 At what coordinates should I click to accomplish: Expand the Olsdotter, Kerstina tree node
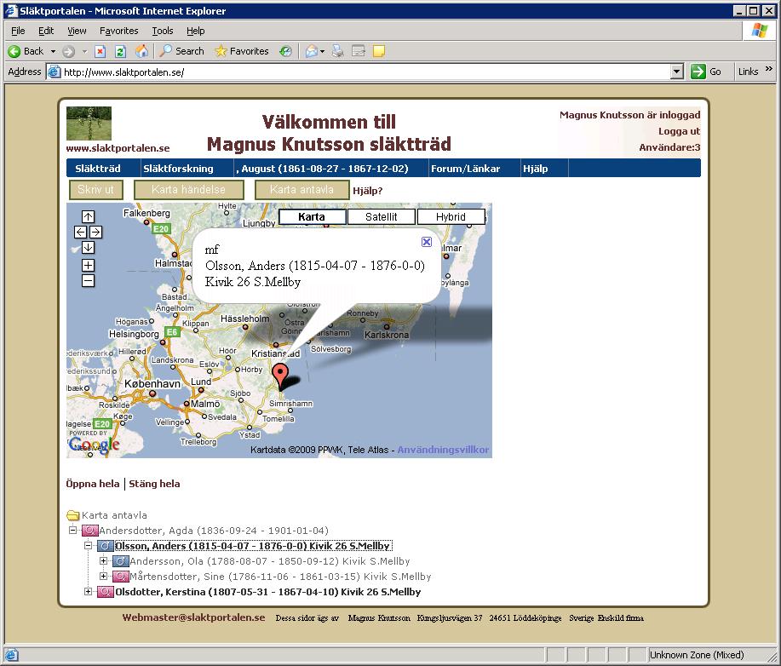tap(89, 592)
